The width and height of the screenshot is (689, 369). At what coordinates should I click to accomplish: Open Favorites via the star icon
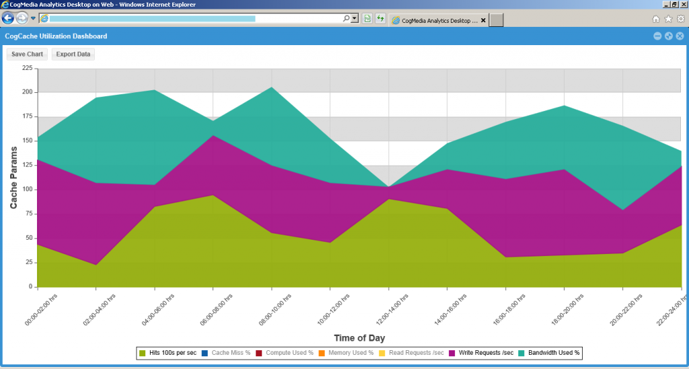click(x=668, y=19)
